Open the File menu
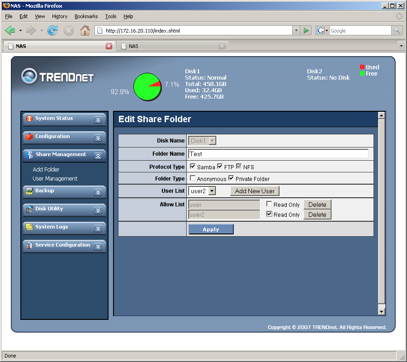This screenshot has height=362, width=407. [x=9, y=16]
